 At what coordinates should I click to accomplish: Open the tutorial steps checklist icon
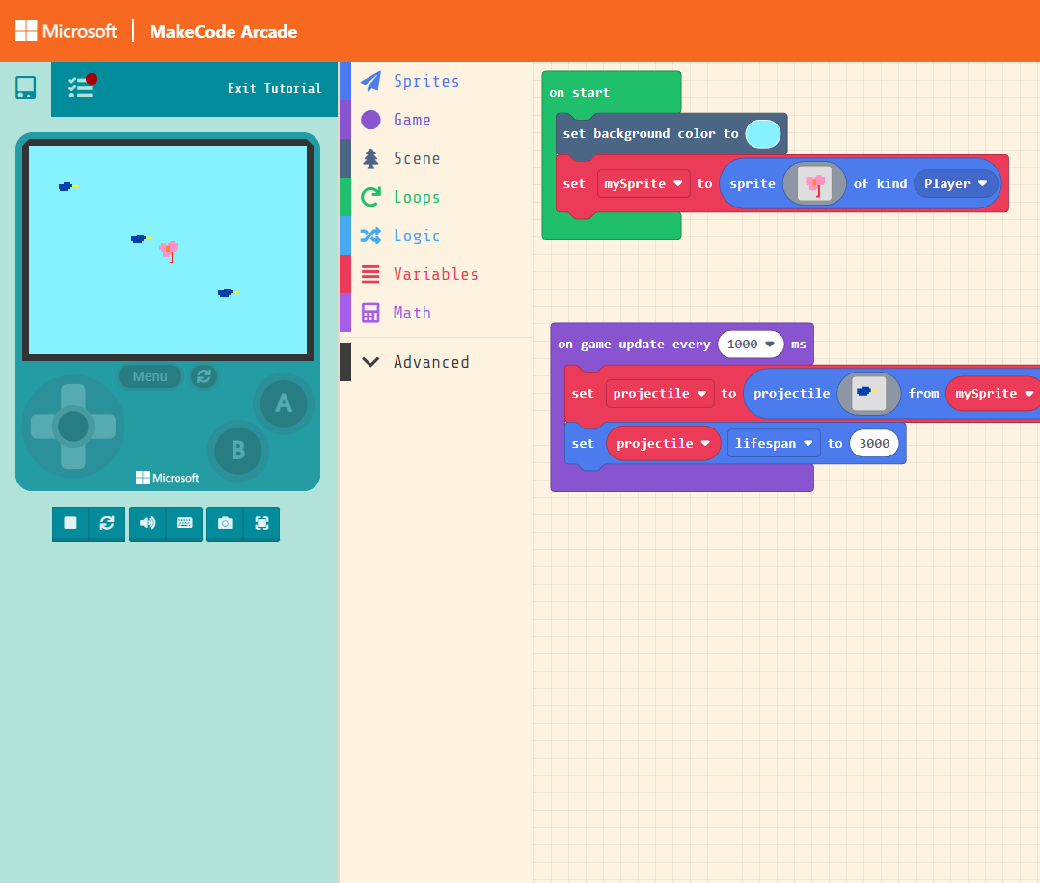81,88
